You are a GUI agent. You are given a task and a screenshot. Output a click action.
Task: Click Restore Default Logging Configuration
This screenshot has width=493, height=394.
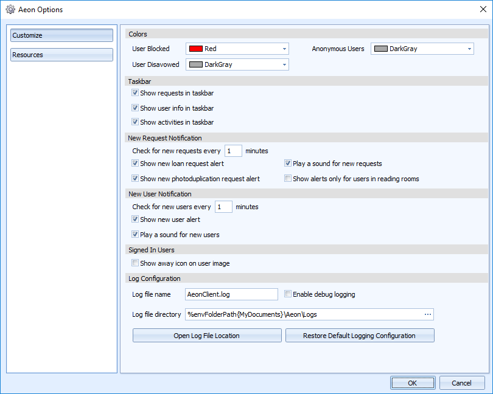359,336
